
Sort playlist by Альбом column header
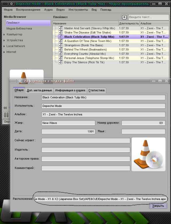coord(154,23)
